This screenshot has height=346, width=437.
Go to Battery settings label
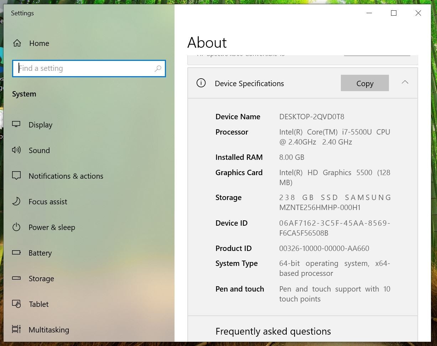tap(40, 253)
